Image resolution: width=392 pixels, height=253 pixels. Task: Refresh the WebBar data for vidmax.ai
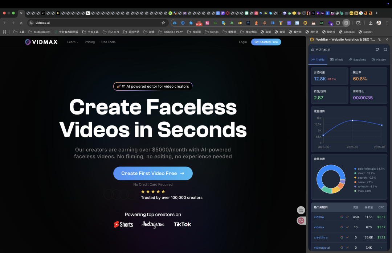(377, 49)
